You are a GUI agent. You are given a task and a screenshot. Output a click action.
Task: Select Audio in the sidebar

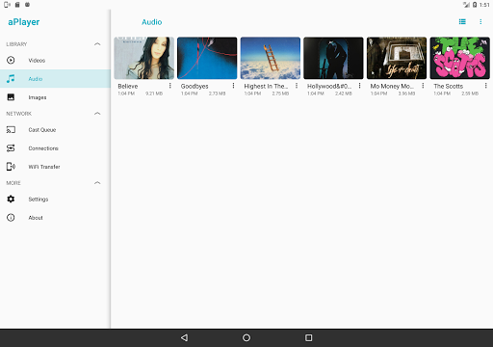55,79
